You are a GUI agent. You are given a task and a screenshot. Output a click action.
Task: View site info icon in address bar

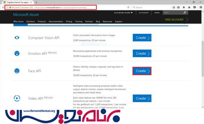click(x=8, y=8)
